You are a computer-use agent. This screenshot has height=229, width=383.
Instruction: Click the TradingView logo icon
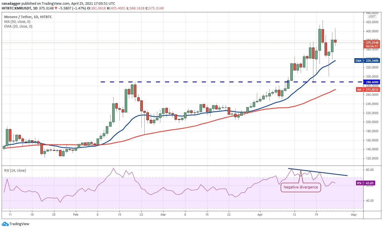point(5,224)
